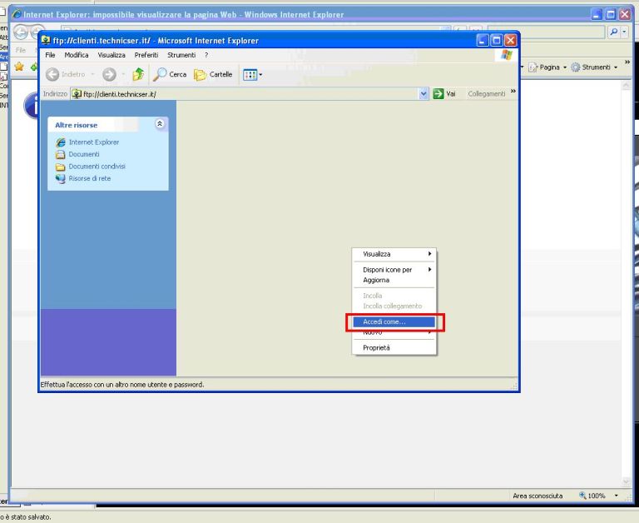This screenshot has width=639, height=523.
Task: Toggle the Cartelle folders pane
Action: point(213,74)
